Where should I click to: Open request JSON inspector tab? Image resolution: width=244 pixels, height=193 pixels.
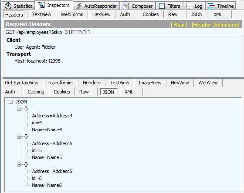click(x=197, y=14)
